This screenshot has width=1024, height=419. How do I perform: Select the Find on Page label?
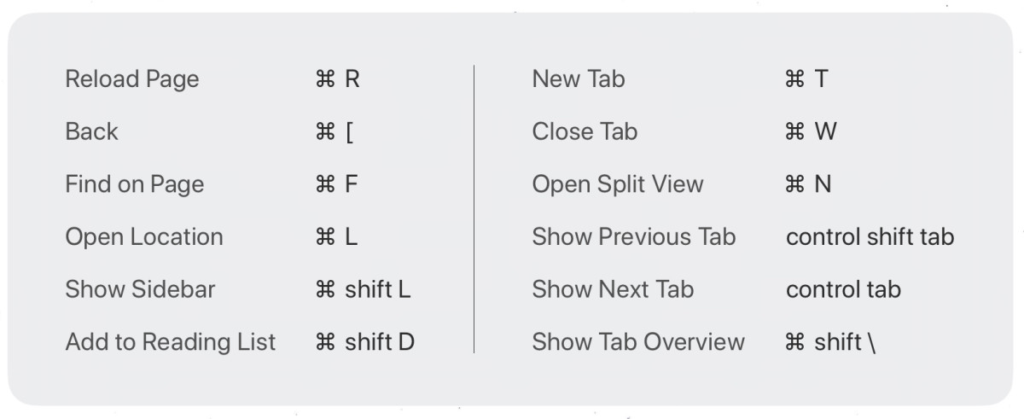pyautogui.click(x=134, y=184)
